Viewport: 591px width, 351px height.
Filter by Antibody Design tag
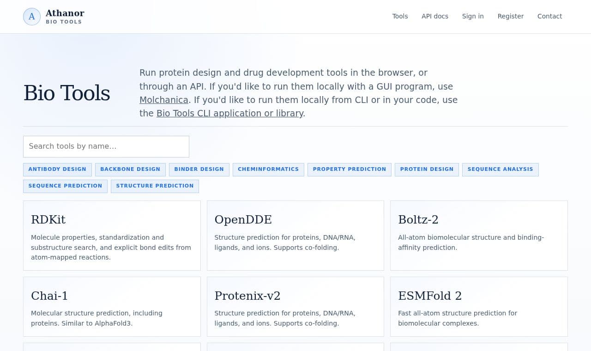[57, 169]
